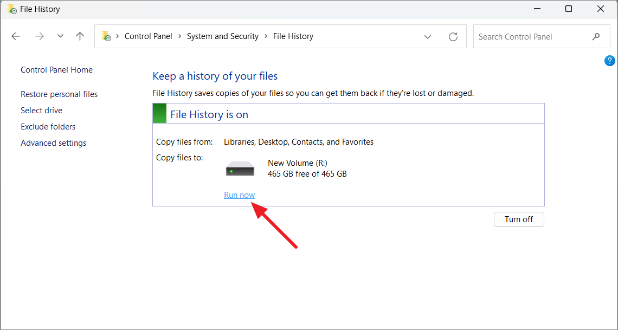Maximize the File History window
Viewport: 618px width, 330px height.
point(568,9)
